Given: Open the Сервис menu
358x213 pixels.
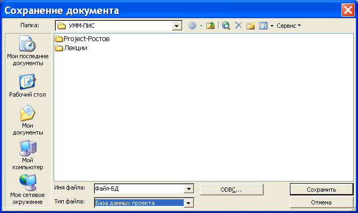Looking at the screenshot, I should [x=288, y=26].
